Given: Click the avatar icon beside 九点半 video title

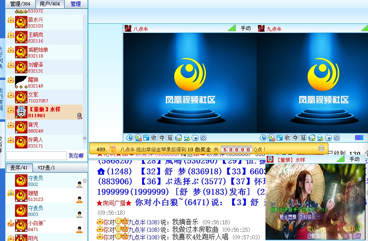Looking at the screenshot, I should point(261,28).
